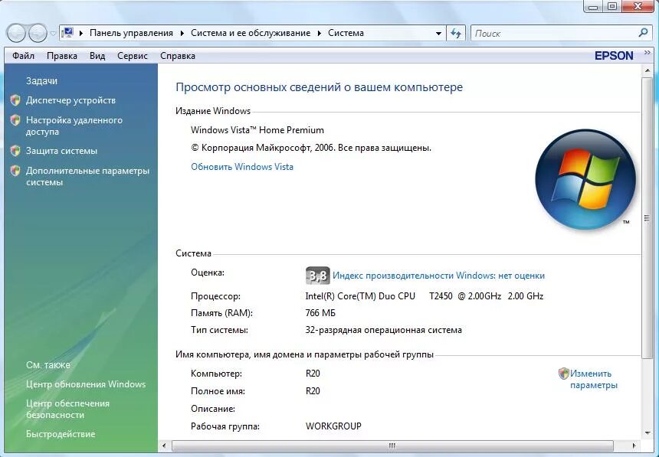Open Центр обновления Windows link
Screen dimensions: 659x457
86,384
